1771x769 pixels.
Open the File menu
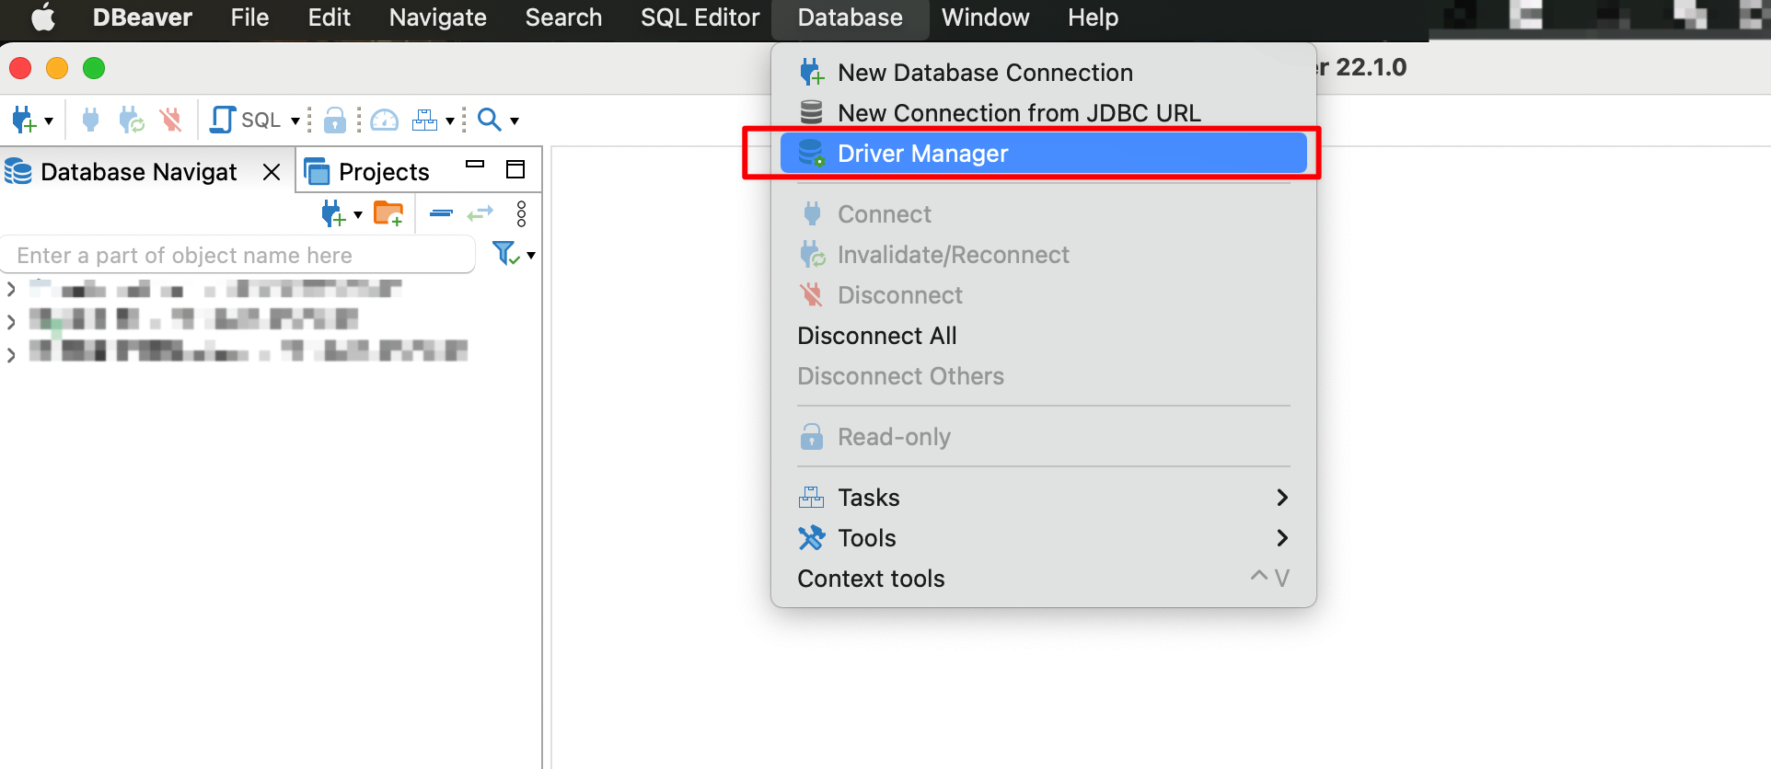click(x=249, y=17)
